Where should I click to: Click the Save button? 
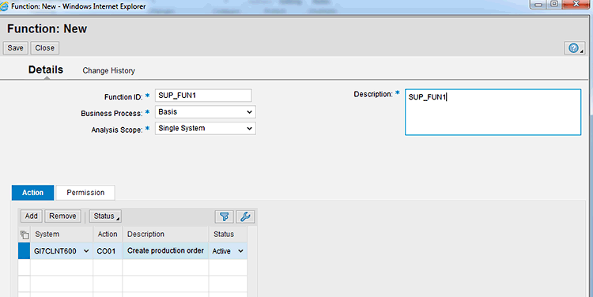tap(16, 48)
